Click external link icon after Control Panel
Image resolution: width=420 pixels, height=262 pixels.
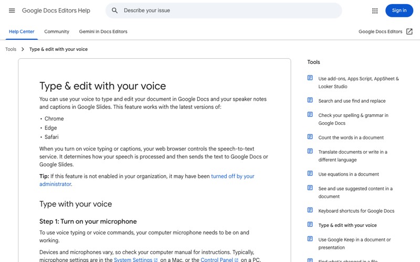[x=236, y=260]
